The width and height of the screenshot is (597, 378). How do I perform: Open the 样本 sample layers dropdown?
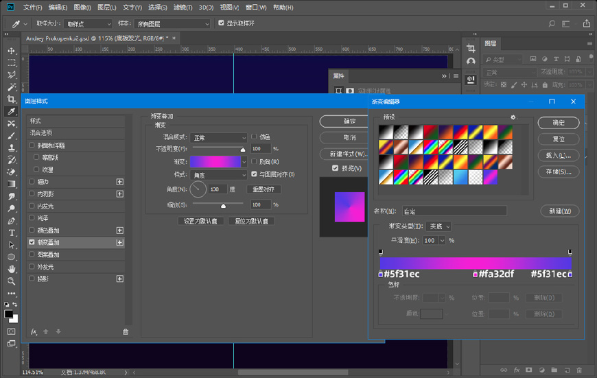[x=172, y=23]
